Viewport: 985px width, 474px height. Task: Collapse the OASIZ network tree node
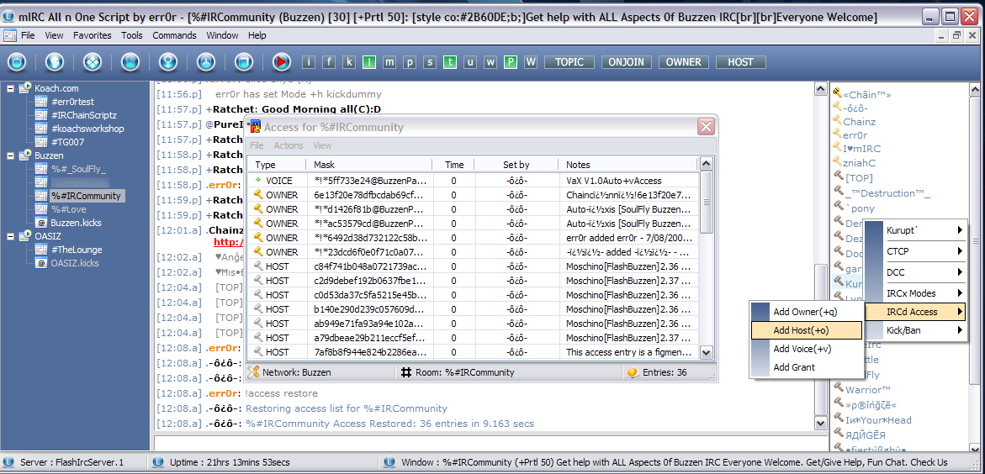pos(11,236)
